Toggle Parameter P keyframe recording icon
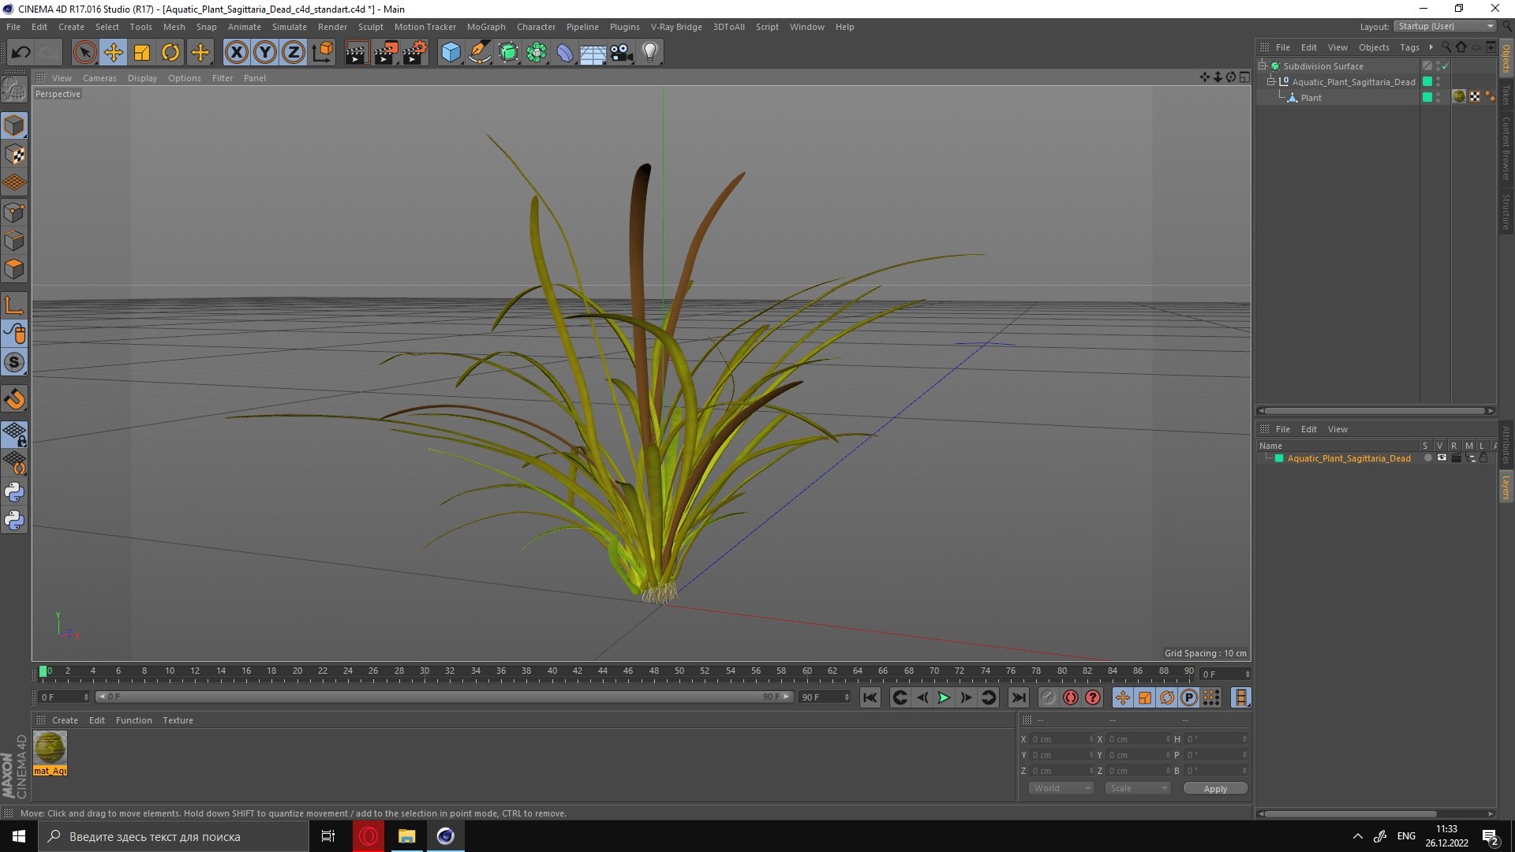Viewport: 1515px width, 852px height. pos(1189,697)
